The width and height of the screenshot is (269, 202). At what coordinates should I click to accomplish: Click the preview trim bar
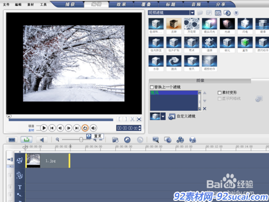pyautogui.click(x=61, y=120)
